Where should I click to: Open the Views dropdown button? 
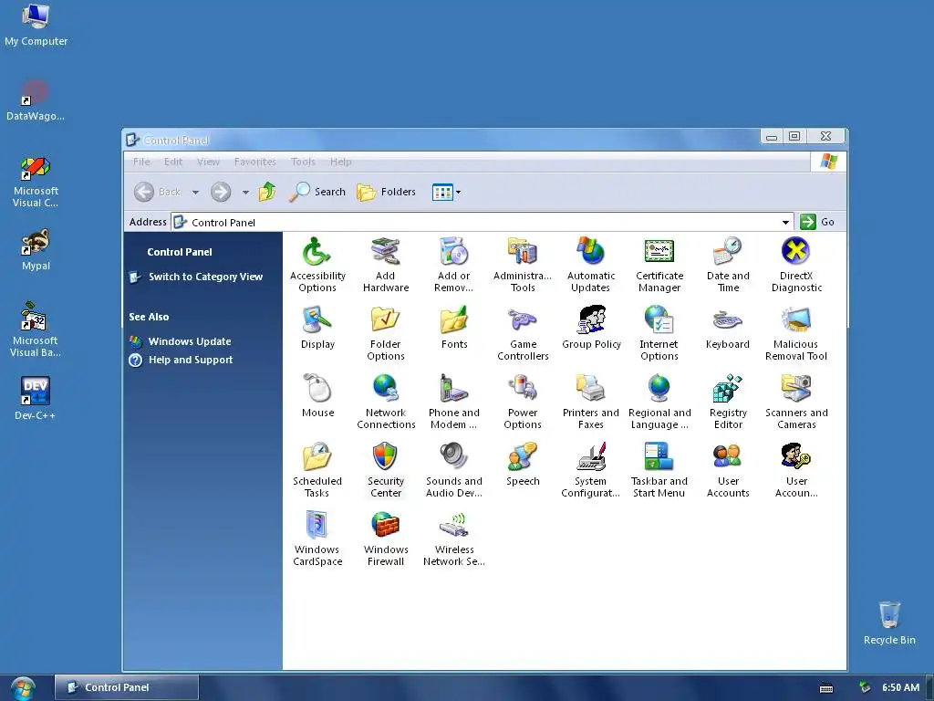coord(447,192)
